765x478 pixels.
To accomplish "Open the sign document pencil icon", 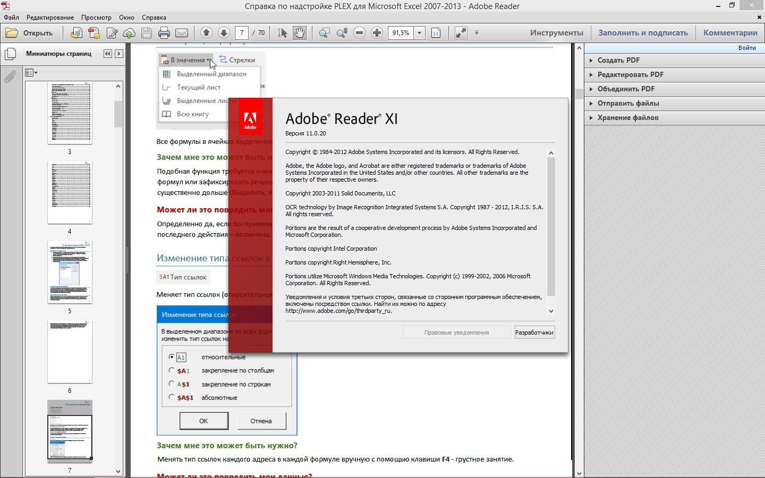I will [112, 33].
